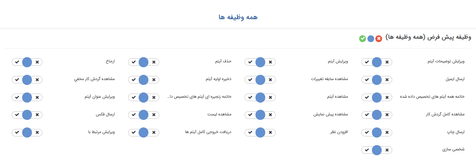Click the وظیفه پیش فرض heading text

tap(428, 38)
